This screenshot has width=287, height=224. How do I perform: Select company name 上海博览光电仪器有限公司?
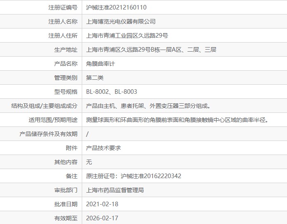pyautogui.click(x=121, y=21)
